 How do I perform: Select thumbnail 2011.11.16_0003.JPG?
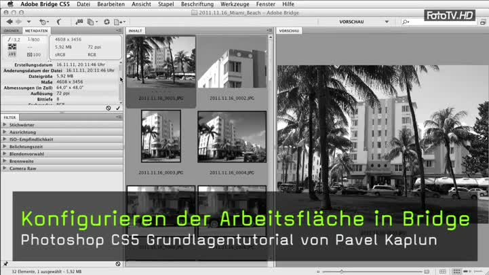tap(161, 136)
